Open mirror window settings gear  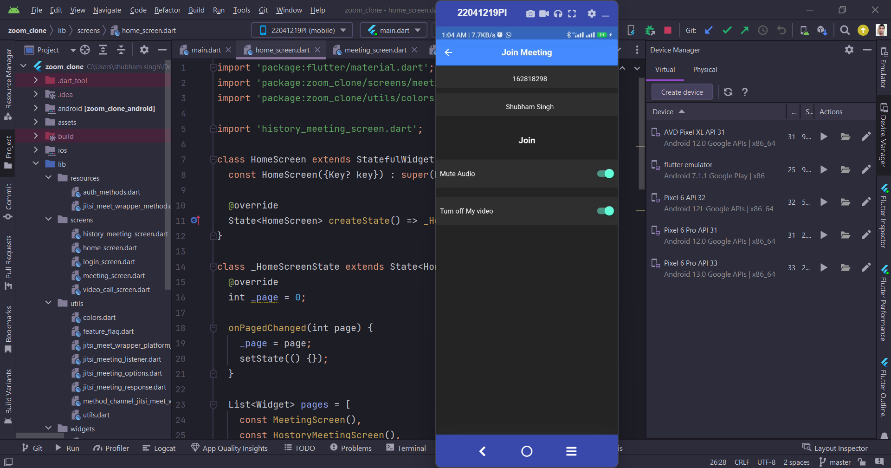tap(591, 13)
